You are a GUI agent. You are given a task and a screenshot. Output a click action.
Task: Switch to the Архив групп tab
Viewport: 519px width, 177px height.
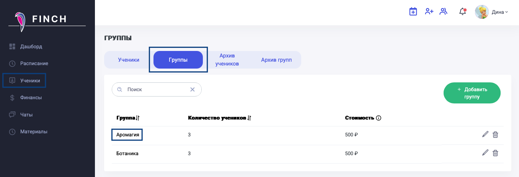[x=276, y=60]
